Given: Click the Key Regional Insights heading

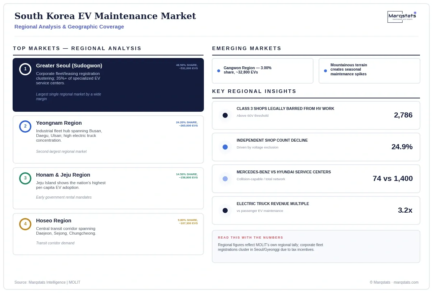Looking at the screenshot, I should (254, 91).
